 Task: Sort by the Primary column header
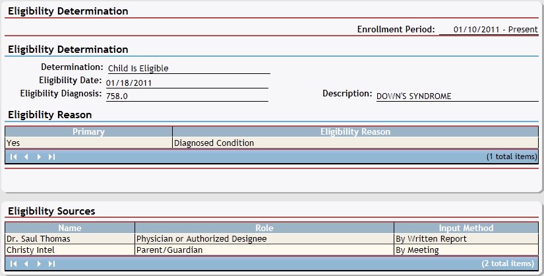[x=88, y=132]
